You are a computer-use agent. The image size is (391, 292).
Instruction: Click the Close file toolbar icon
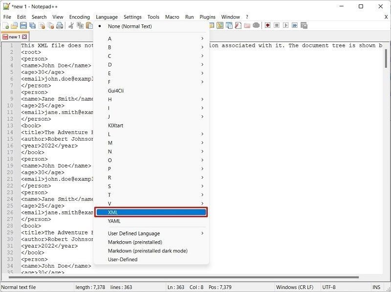coord(42,25)
